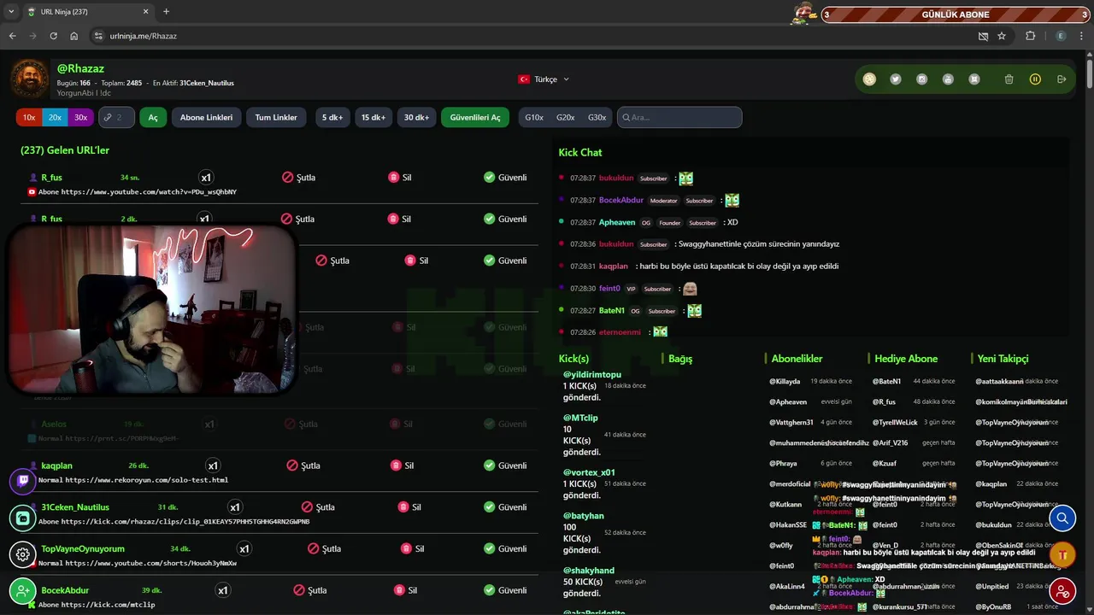Open the youtube.com/watch?v=PDu_wsQhbNY link

pyautogui.click(x=149, y=192)
